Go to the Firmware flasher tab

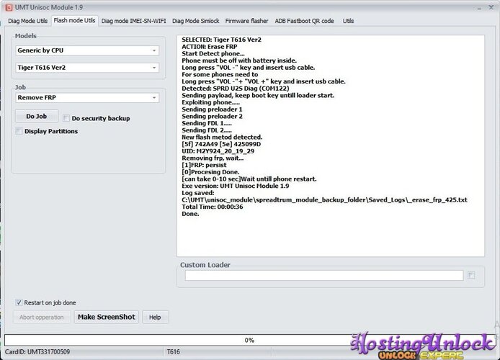tap(247, 21)
